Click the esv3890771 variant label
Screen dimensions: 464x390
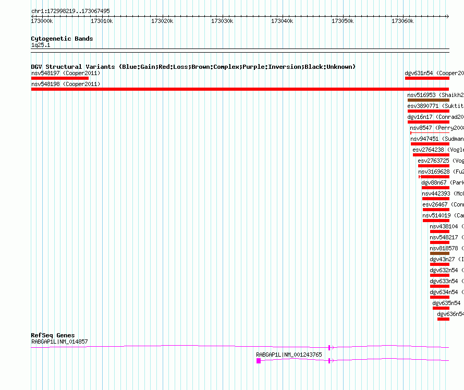tap(435, 106)
